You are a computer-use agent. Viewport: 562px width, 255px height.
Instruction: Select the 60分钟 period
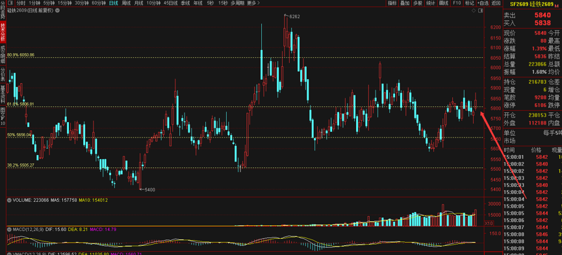point(99,3)
